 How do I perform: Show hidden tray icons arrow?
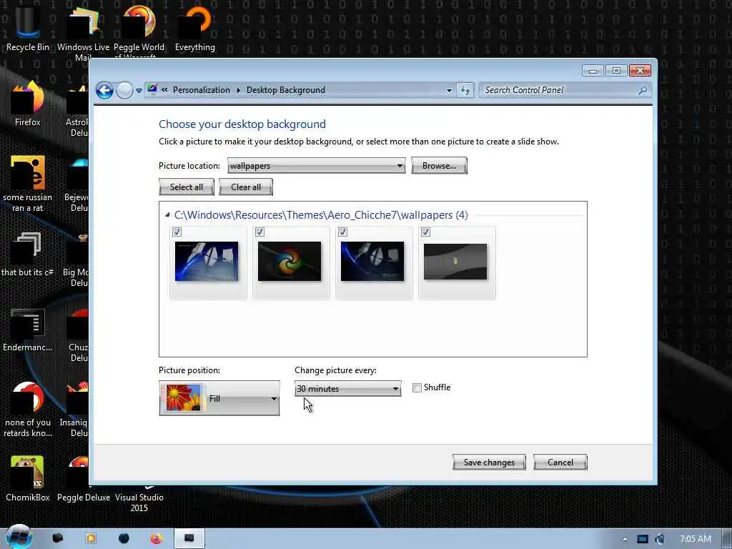pos(625,539)
